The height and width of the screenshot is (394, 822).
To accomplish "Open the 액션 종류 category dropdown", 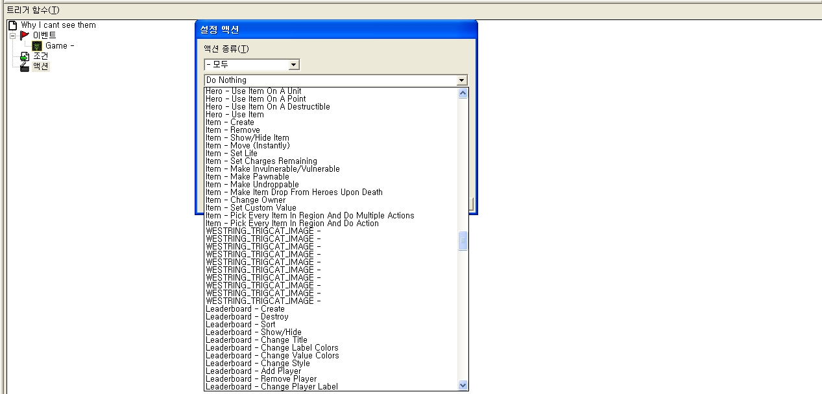I will tap(294, 64).
